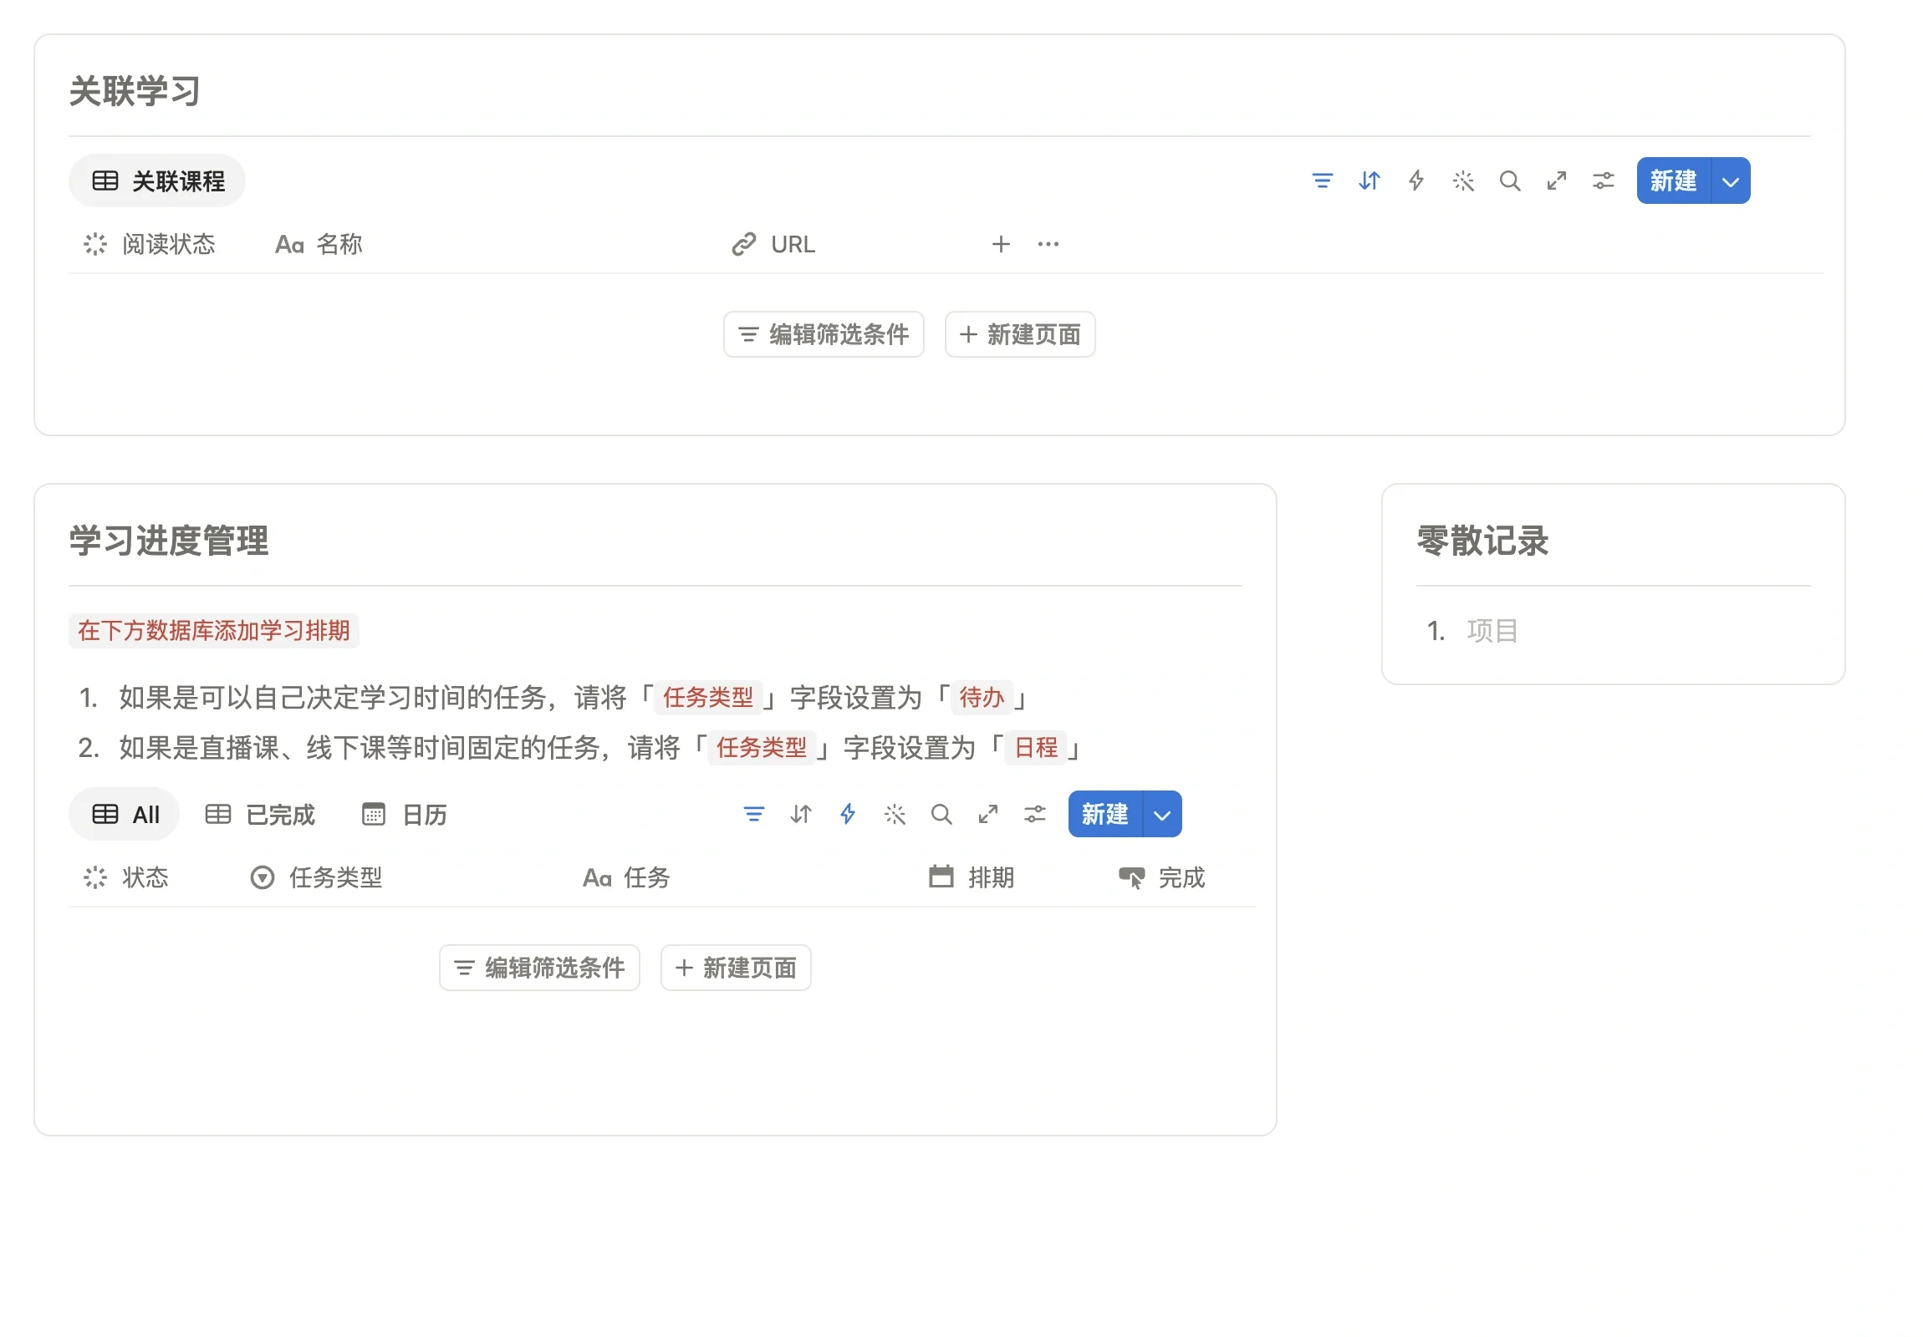The width and height of the screenshot is (1923, 1337).
Task: Open search in 关联课程 database
Action: [1509, 180]
